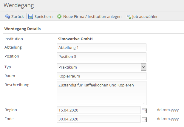Click the Position field resize grip
The width and height of the screenshot is (184, 127).
[144, 60]
